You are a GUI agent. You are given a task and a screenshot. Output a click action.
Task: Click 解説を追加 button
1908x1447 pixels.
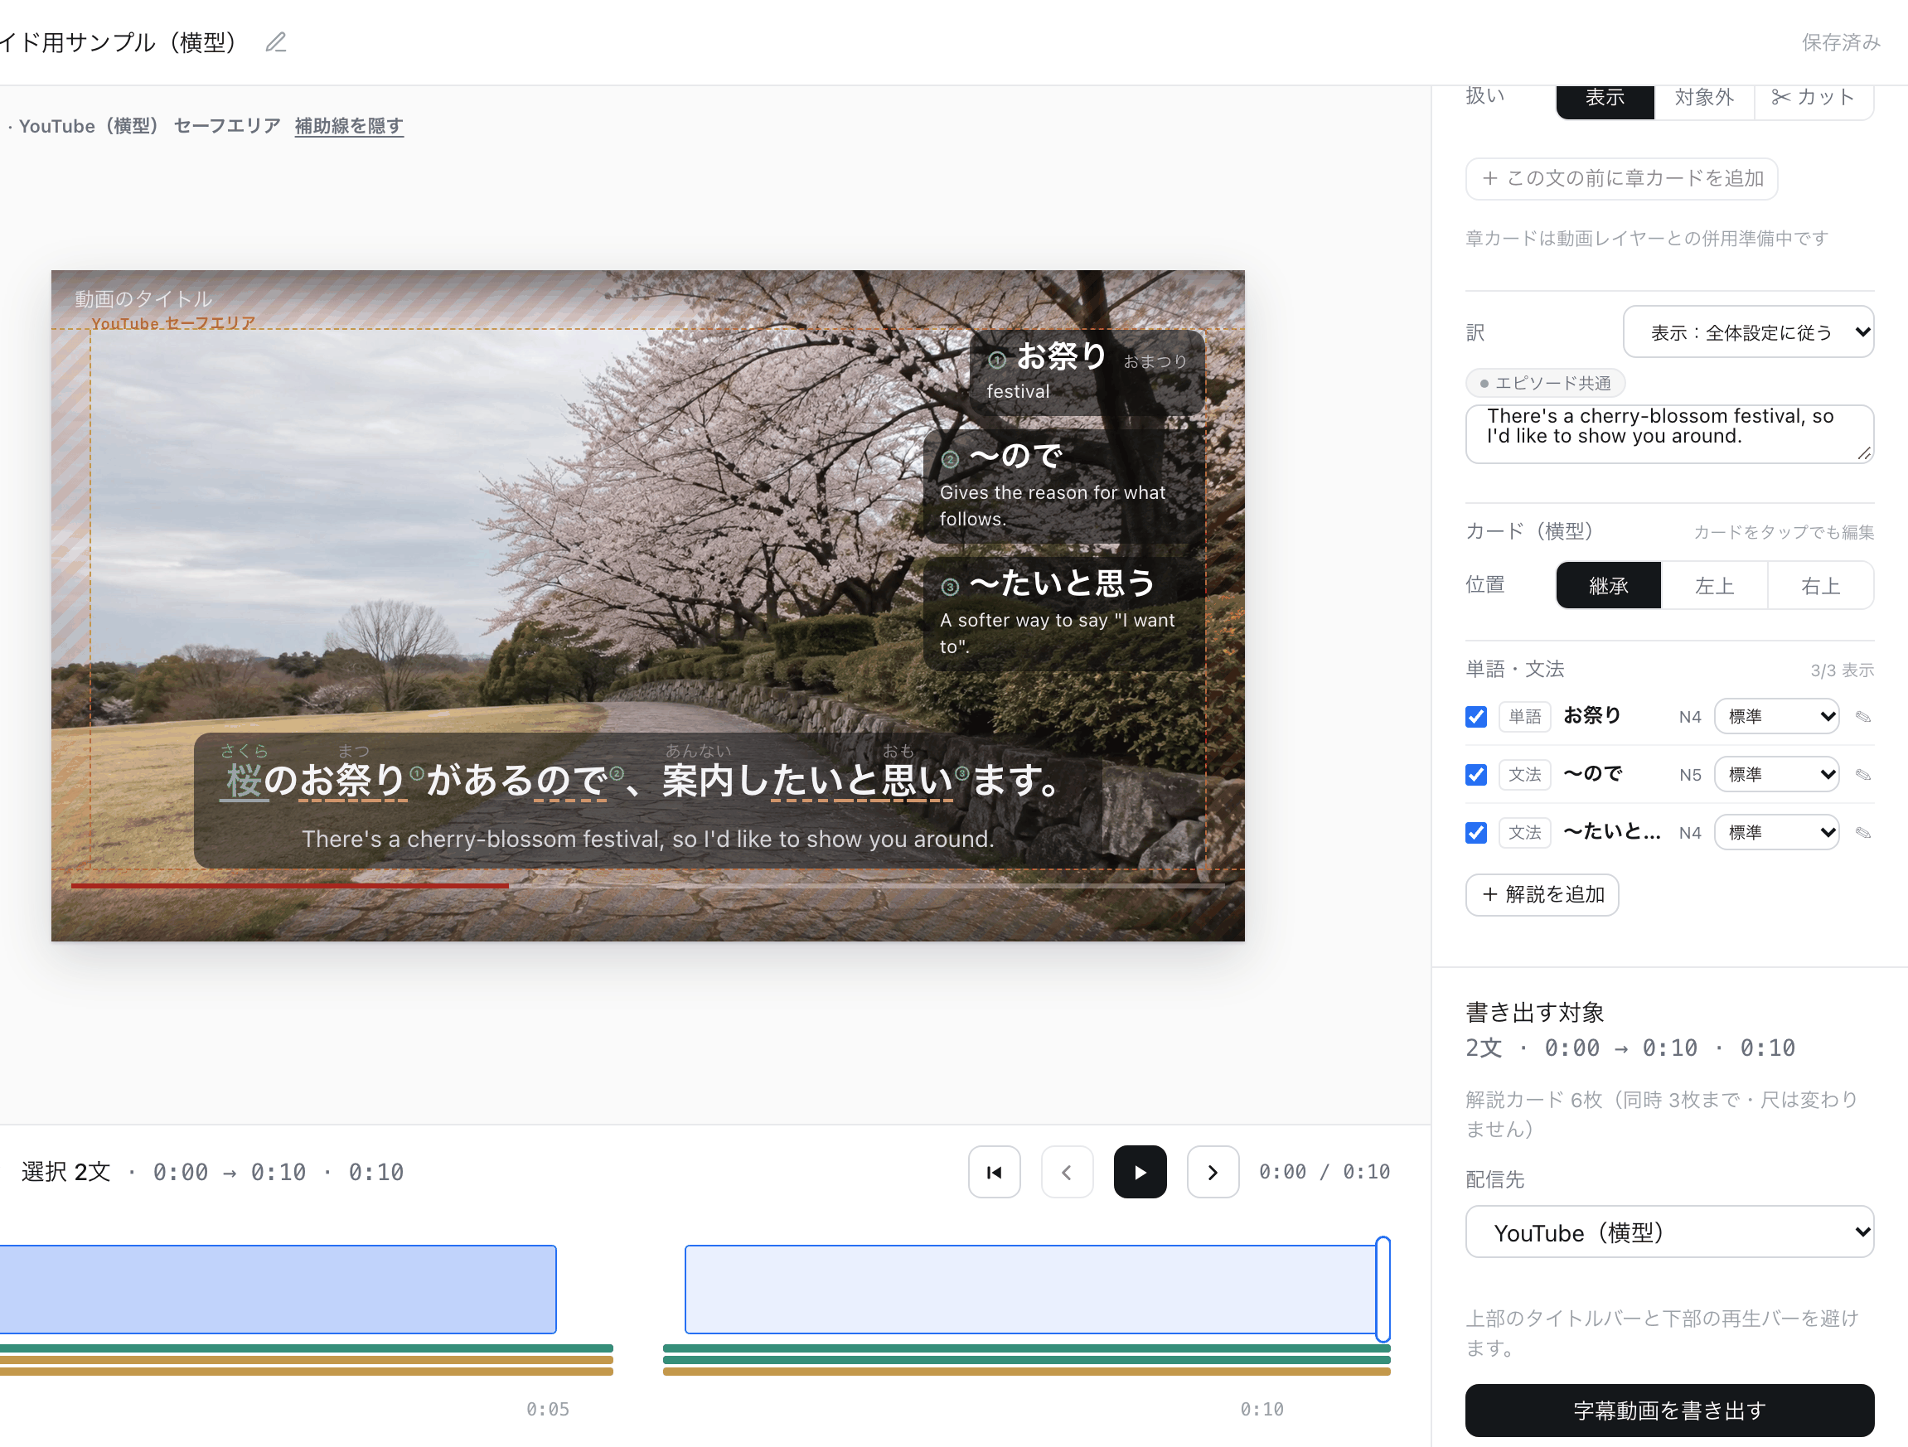1542,895
